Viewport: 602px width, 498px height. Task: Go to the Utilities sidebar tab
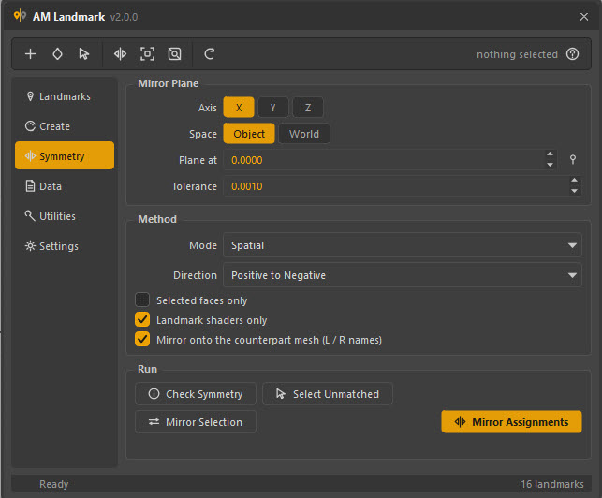[x=65, y=216]
